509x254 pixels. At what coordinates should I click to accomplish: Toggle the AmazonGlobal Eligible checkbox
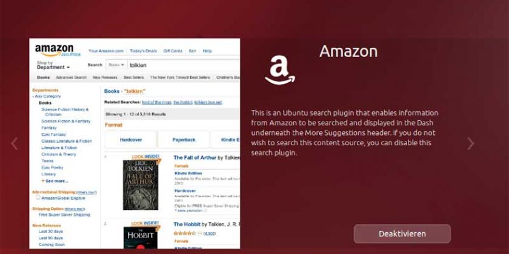[38, 197]
